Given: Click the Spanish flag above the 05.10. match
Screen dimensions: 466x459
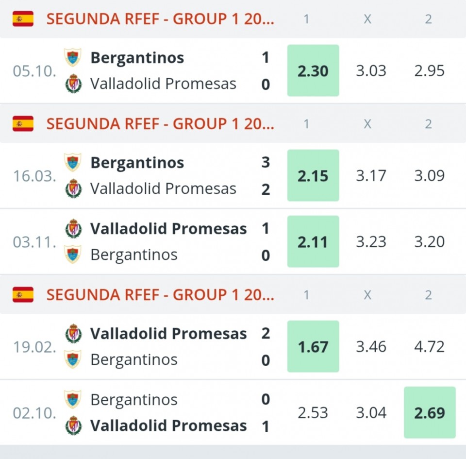Looking at the screenshot, I should pyautogui.click(x=23, y=19).
